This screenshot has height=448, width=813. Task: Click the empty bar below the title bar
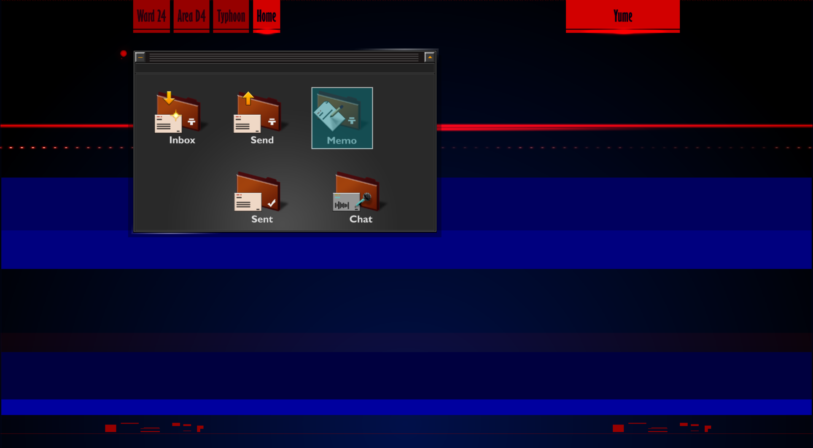click(x=285, y=68)
